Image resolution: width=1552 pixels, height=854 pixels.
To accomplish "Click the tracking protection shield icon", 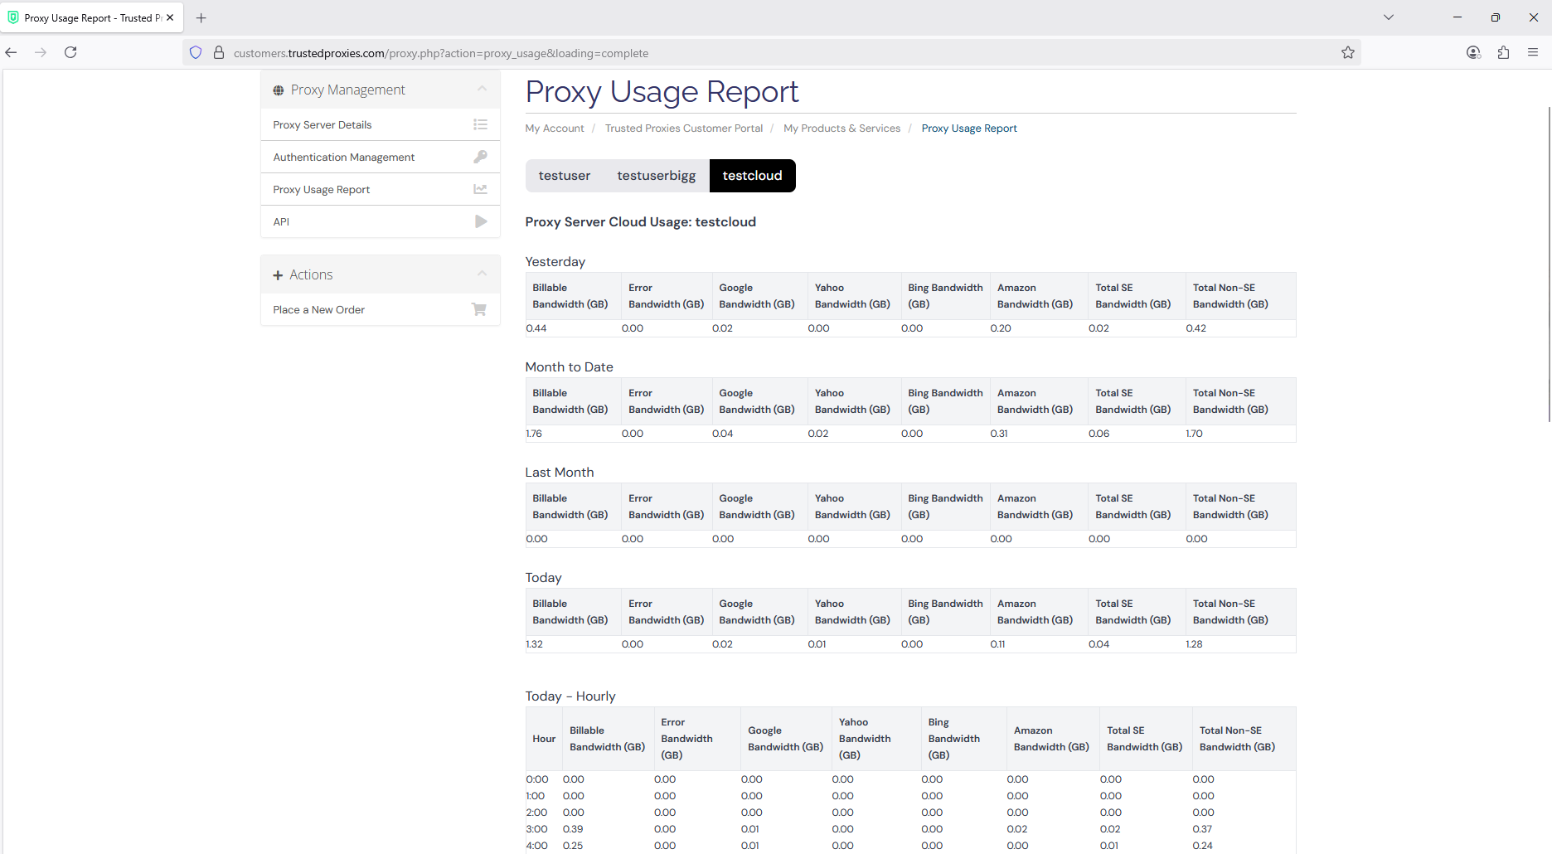I will point(196,52).
